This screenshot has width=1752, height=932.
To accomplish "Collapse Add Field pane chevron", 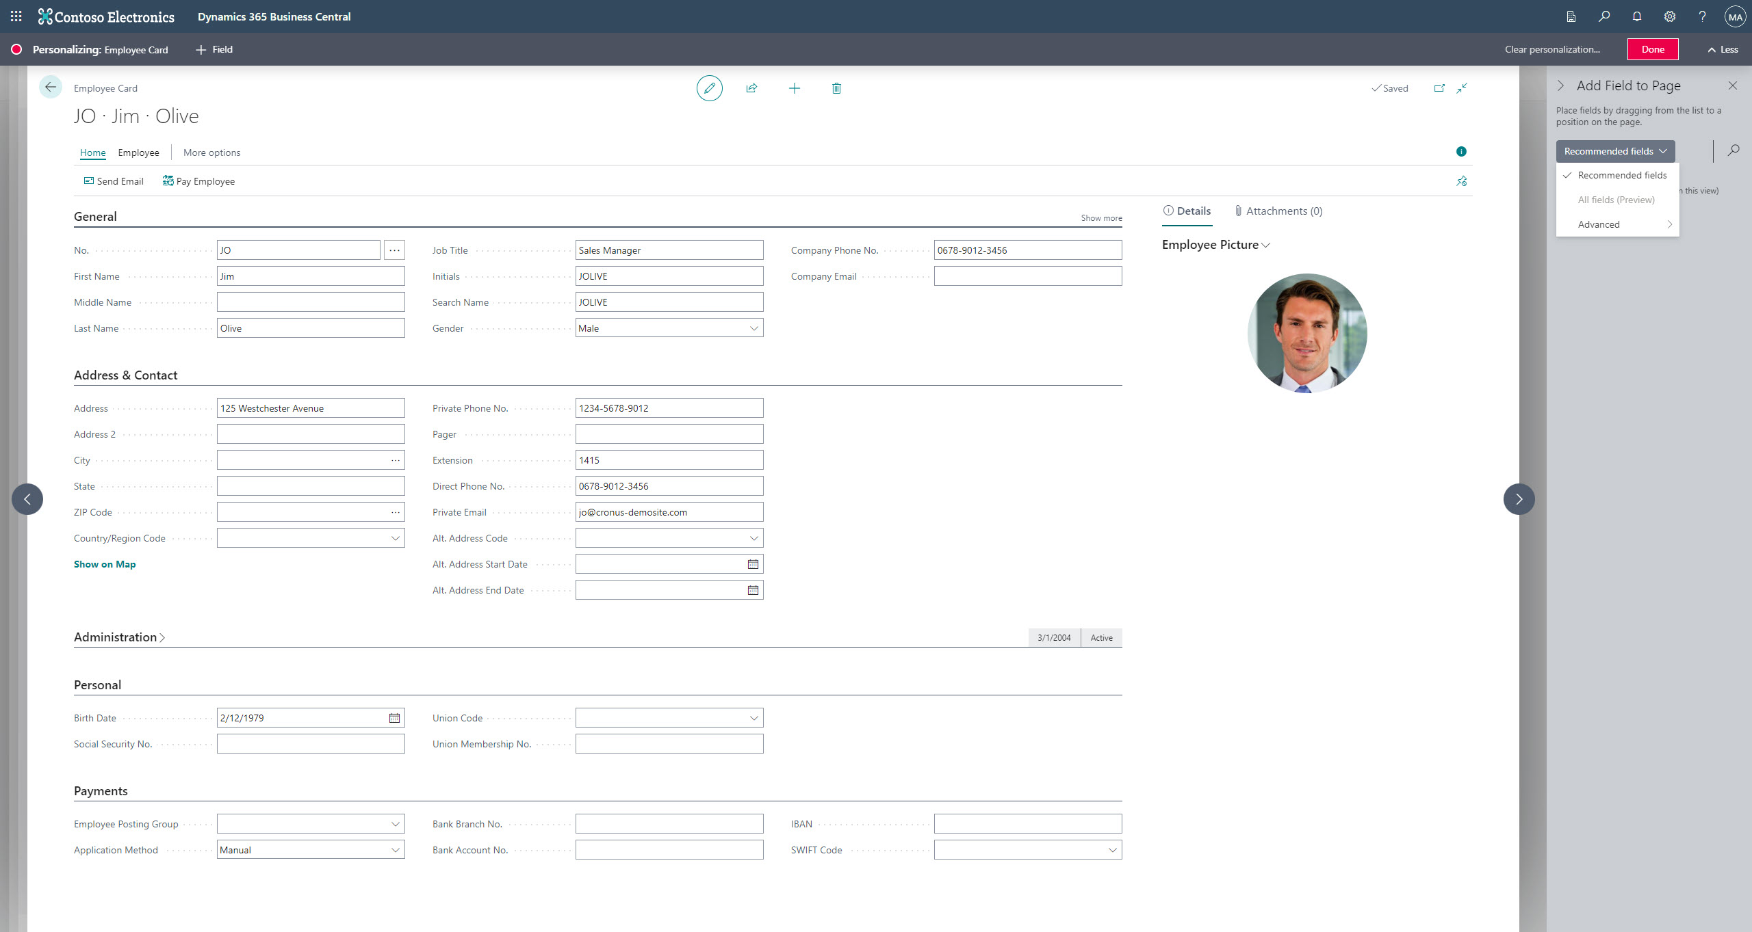I will pyautogui.click(x=1561, y=85).
